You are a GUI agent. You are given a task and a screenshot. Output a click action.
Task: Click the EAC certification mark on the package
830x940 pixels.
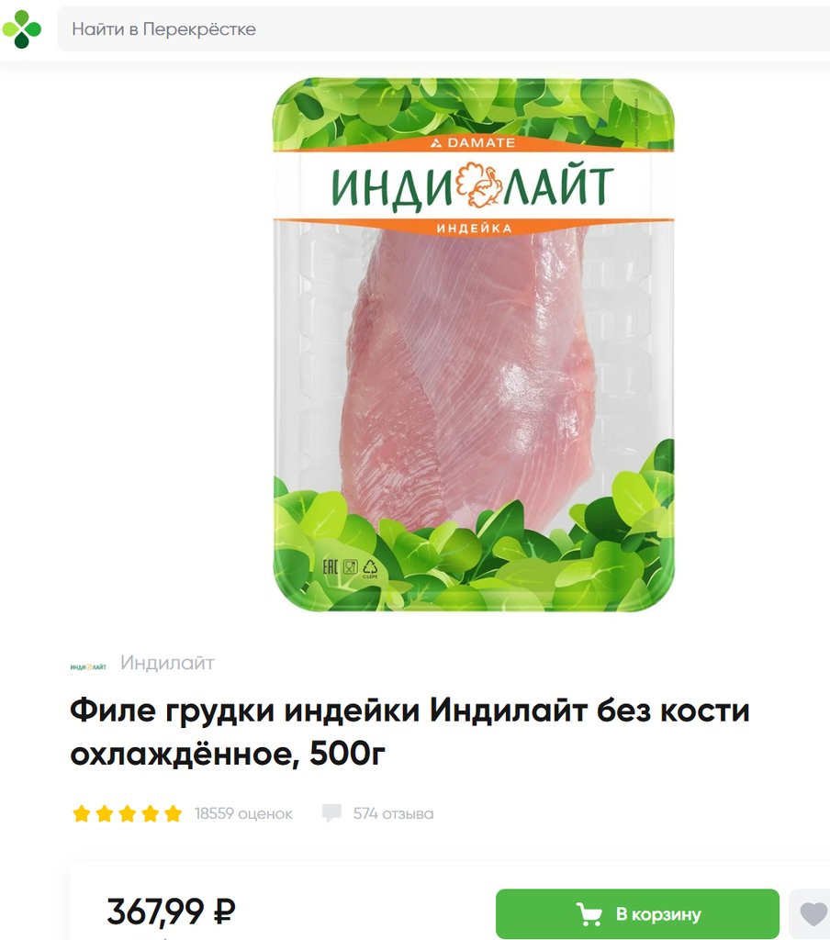tap(331, 567)
